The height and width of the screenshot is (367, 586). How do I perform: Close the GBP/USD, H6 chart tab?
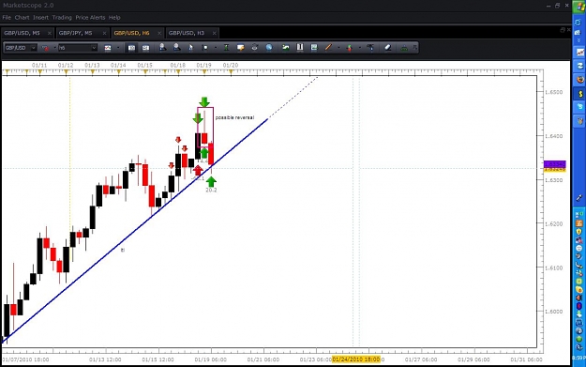tap(159, 33)
